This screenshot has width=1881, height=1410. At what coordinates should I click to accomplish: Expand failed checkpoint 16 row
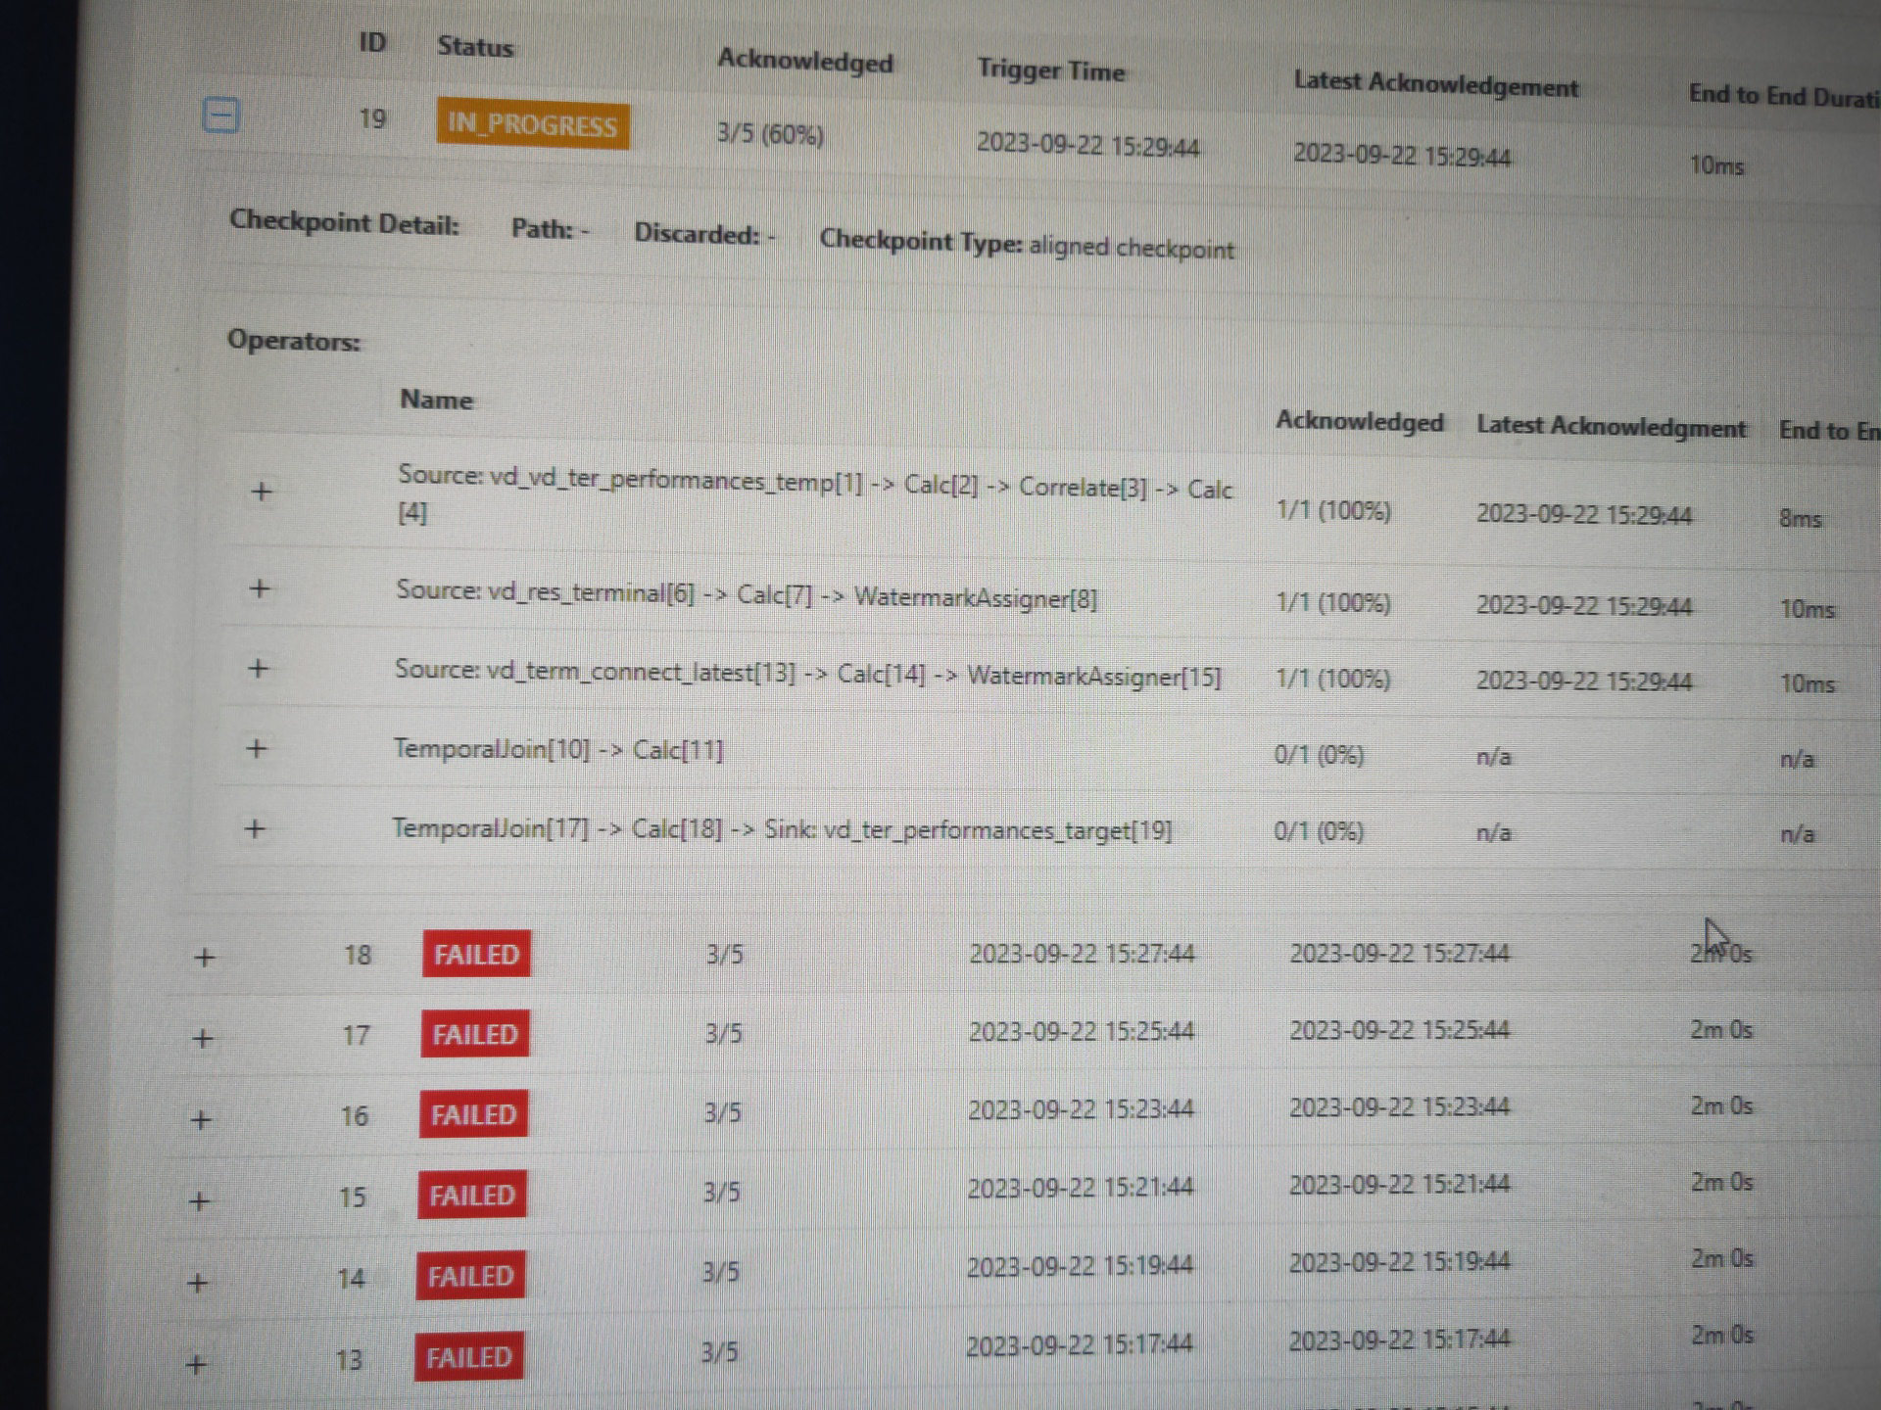[201, 1119]
